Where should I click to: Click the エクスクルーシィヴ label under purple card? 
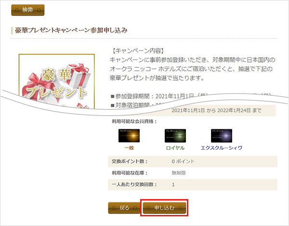click(x=222, y=148)
